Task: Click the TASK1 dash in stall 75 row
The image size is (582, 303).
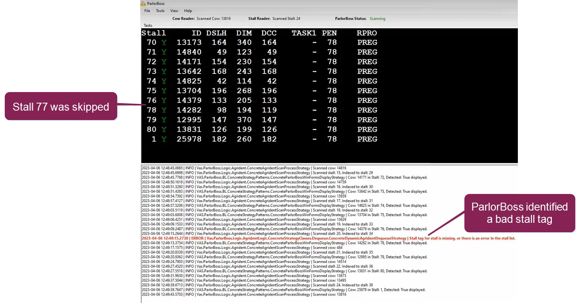Action: [314, 91]
